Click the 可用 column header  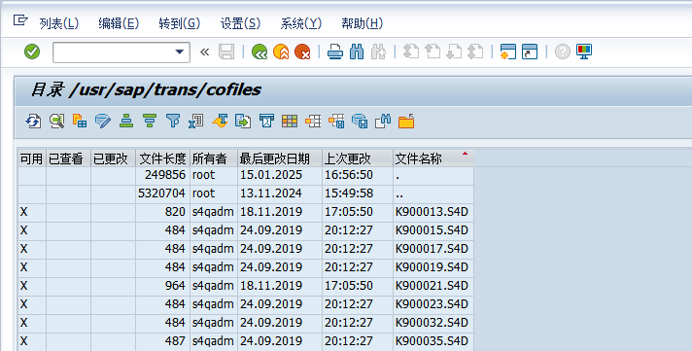32,158
